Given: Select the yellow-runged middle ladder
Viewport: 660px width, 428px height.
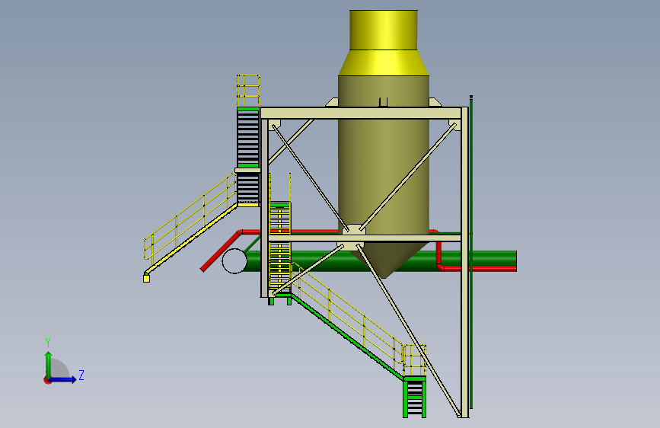Looking at the screenshot, I should click(280, 247).
